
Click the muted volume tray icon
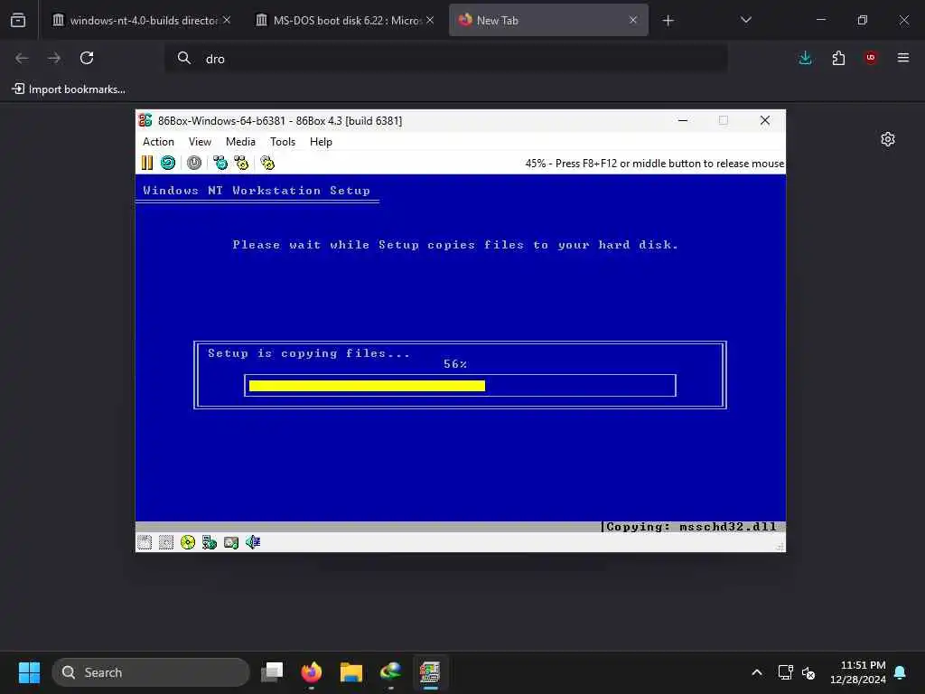tap(808, 672)
